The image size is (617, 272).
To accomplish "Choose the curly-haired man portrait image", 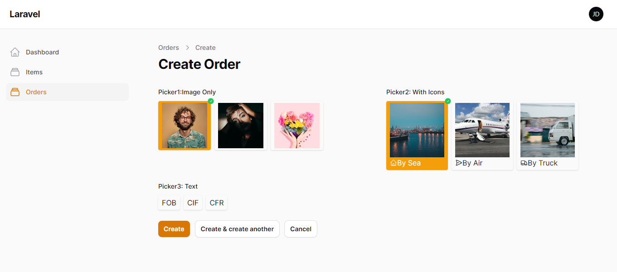I will [185, 126].
